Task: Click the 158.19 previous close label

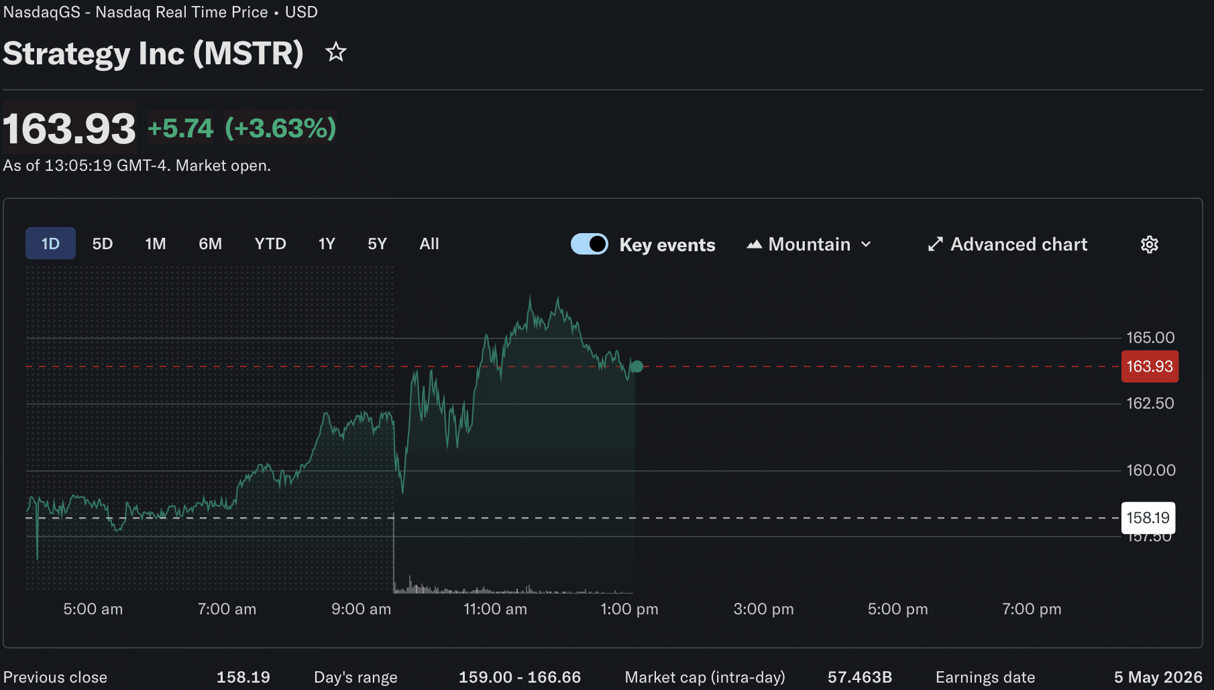Action: point(1148,517)
